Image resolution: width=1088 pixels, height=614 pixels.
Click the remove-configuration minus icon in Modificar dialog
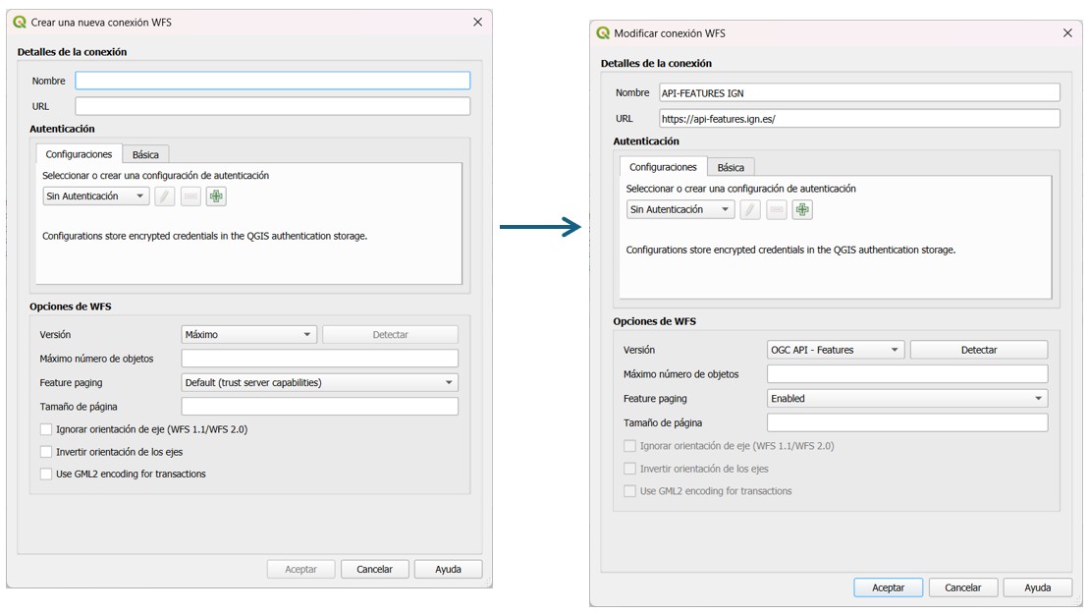click(x=777, y=209)
